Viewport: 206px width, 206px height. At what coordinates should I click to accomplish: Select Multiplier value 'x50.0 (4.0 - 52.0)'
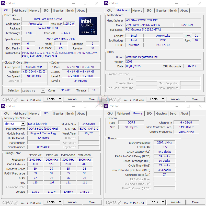(x=34, y=71)
